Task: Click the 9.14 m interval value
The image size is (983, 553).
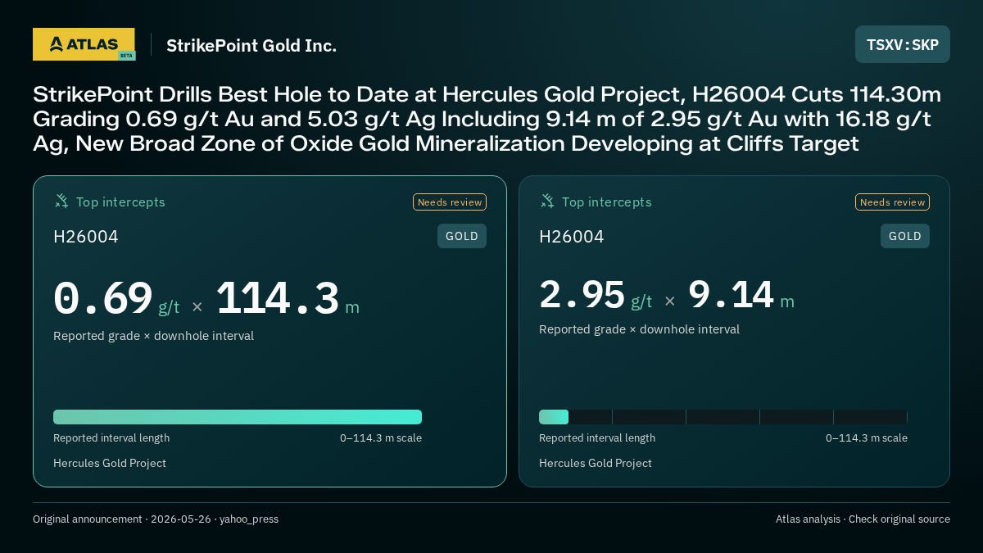Action: [741, 296]
